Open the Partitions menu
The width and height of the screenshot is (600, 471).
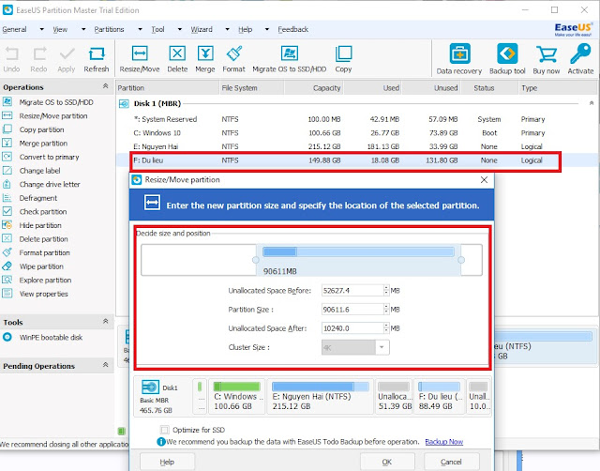click(109, 29)
